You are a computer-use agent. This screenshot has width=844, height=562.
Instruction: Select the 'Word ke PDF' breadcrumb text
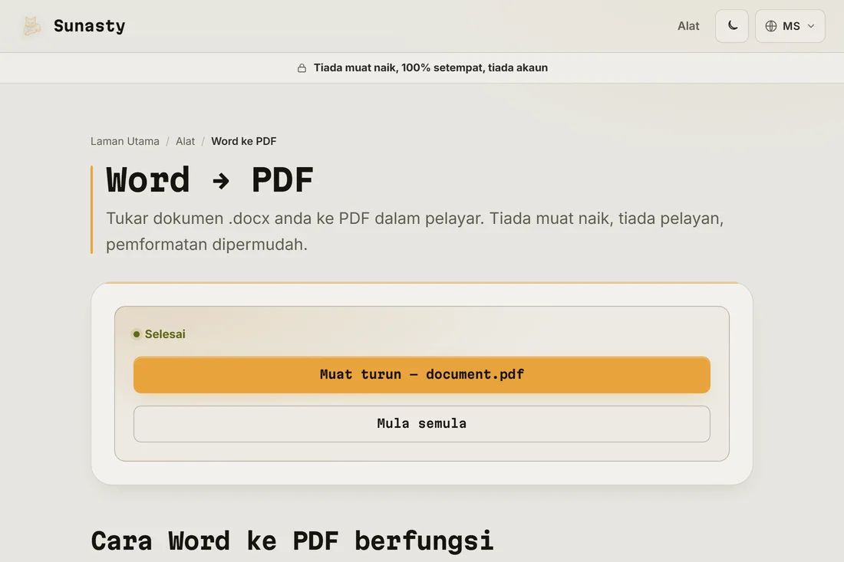point(243,141)
